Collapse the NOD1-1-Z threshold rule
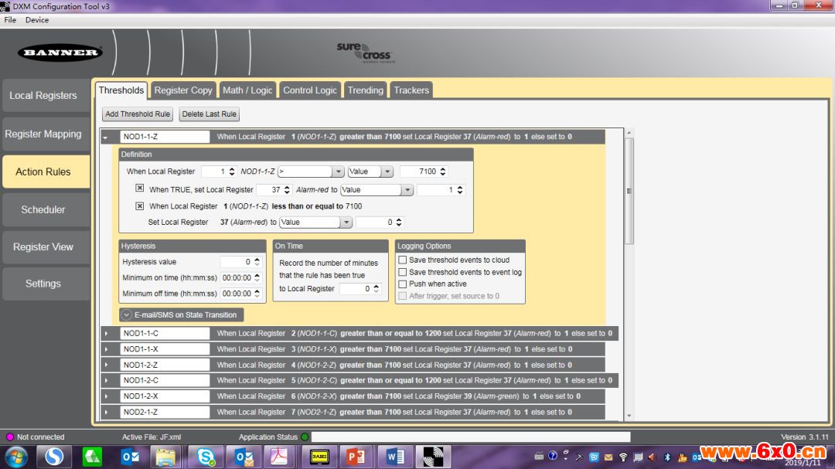Screen dimensions: 835x469 [105, 137]
